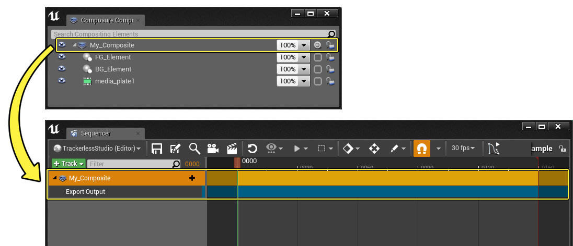Click the selection options dashed square icon
The image size is (573, 246).
coord(322,149)
